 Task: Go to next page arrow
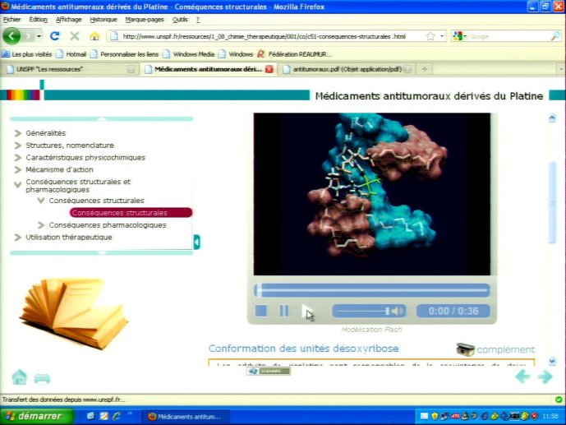tap(545, 376)
